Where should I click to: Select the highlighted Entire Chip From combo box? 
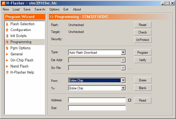[97, 80]
